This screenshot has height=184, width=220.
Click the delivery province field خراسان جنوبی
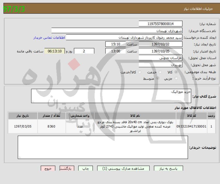161,58
